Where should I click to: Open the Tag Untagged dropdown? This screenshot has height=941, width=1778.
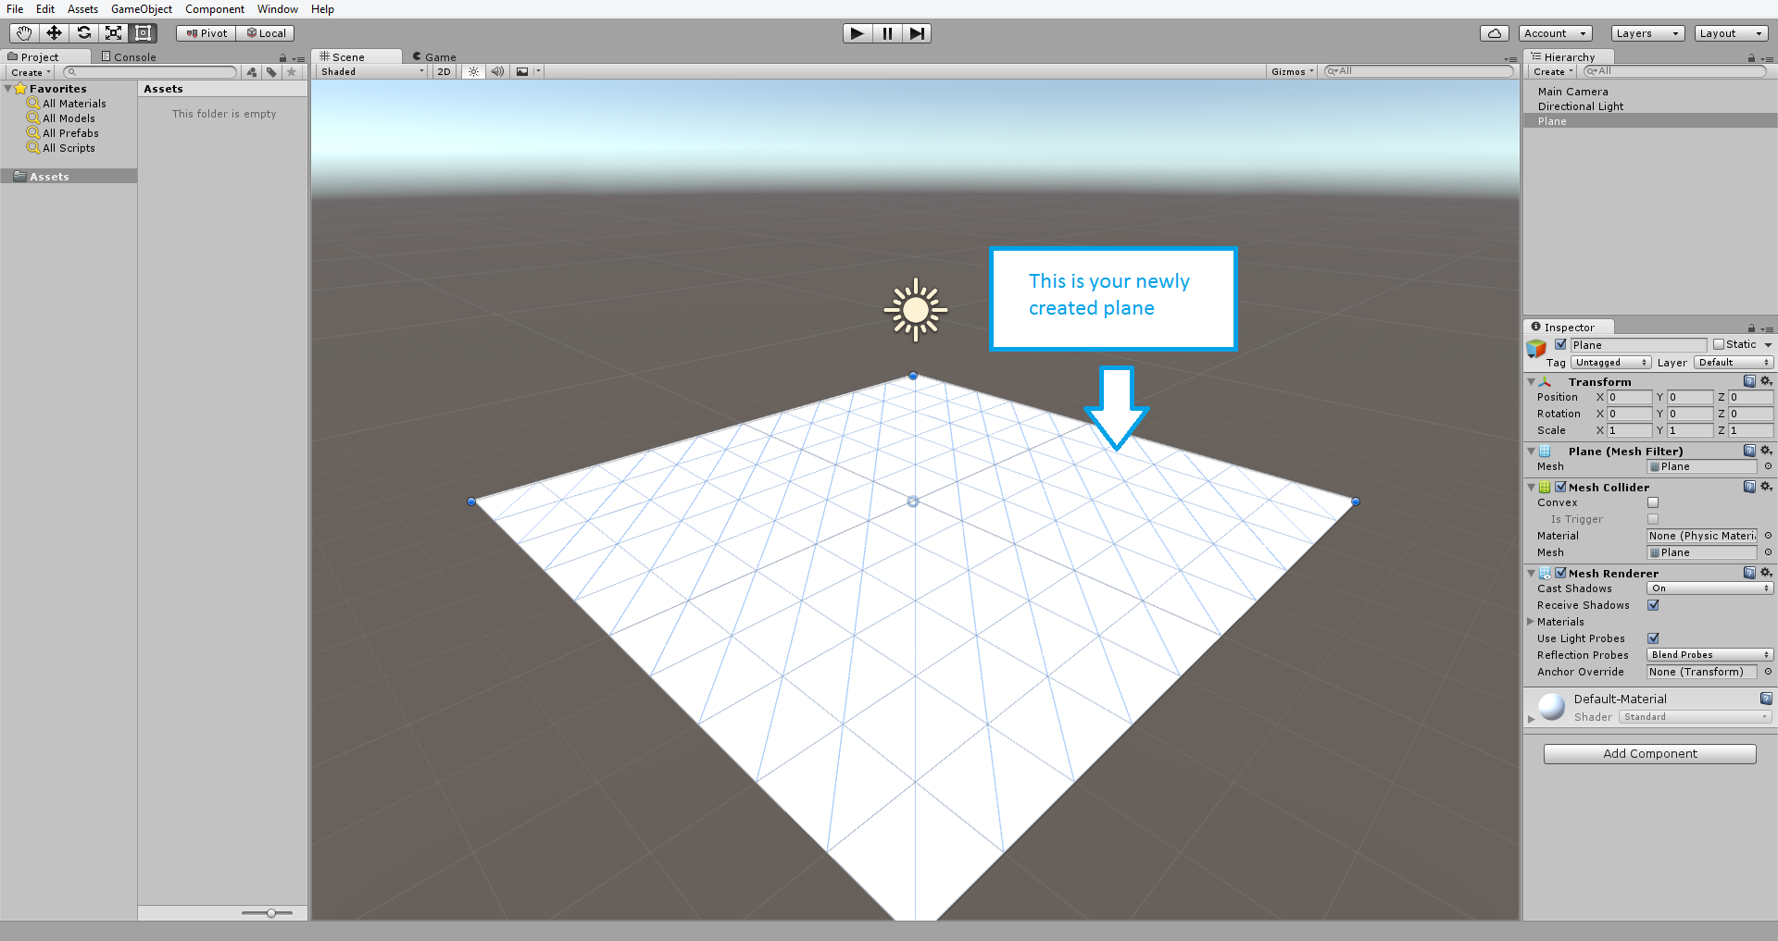tap(1611, 363)
